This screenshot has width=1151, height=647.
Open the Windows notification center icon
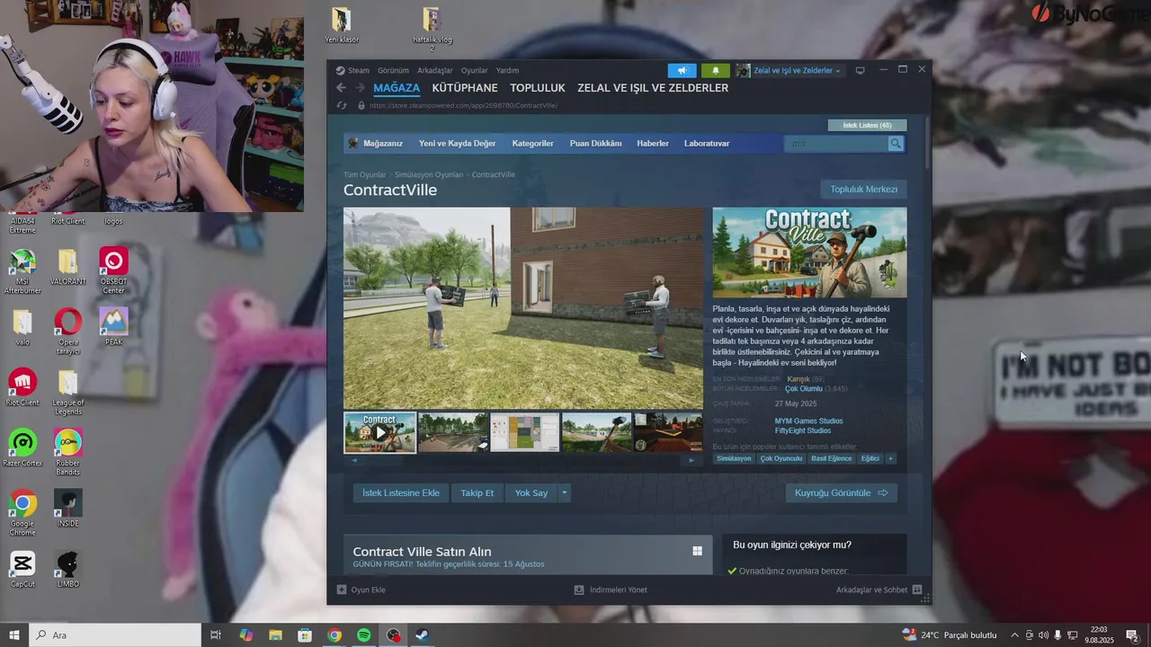[1132, 635]
